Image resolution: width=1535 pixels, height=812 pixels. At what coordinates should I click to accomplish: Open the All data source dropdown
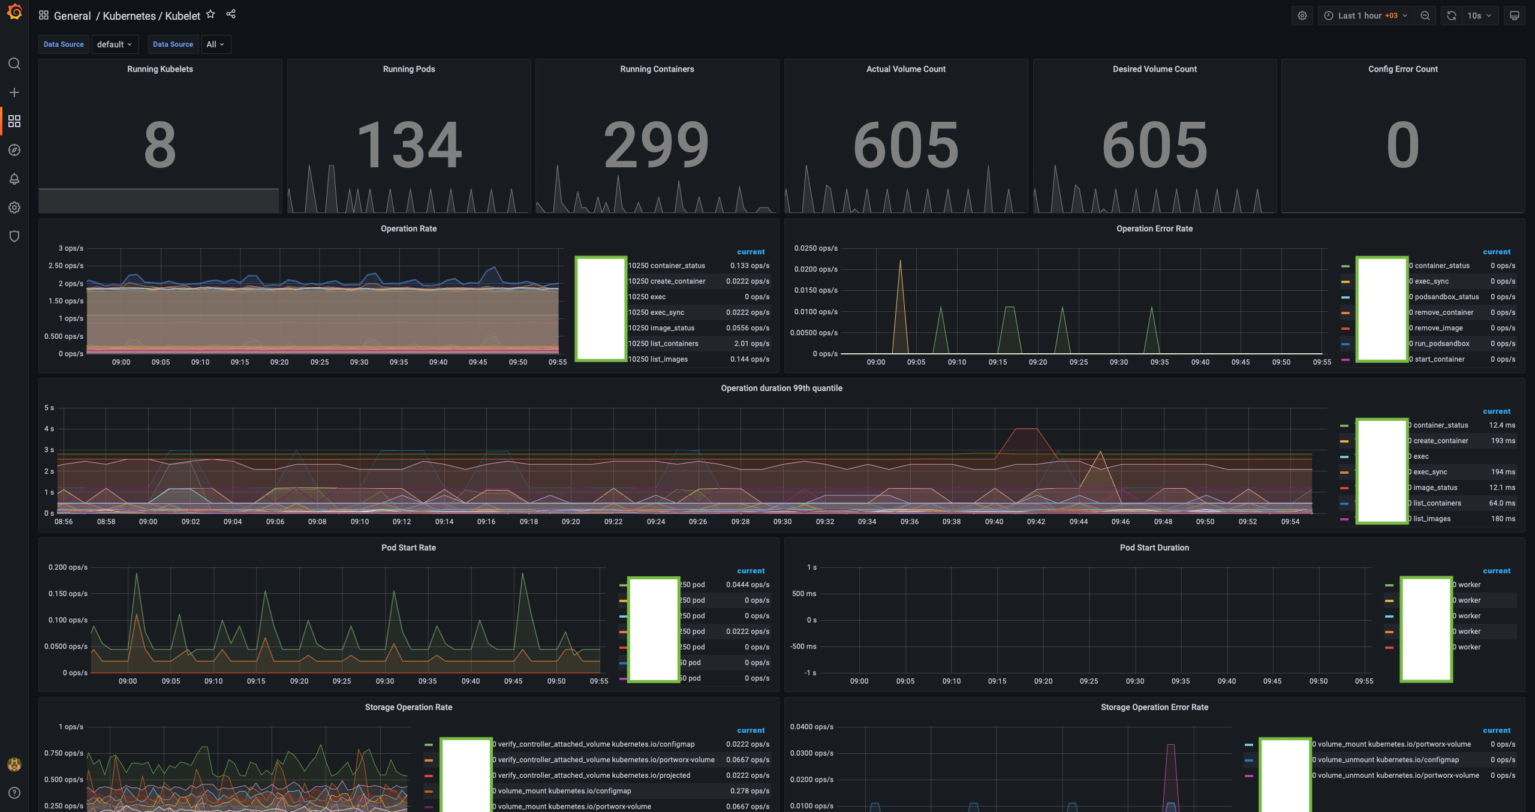(x=215, y=44)
